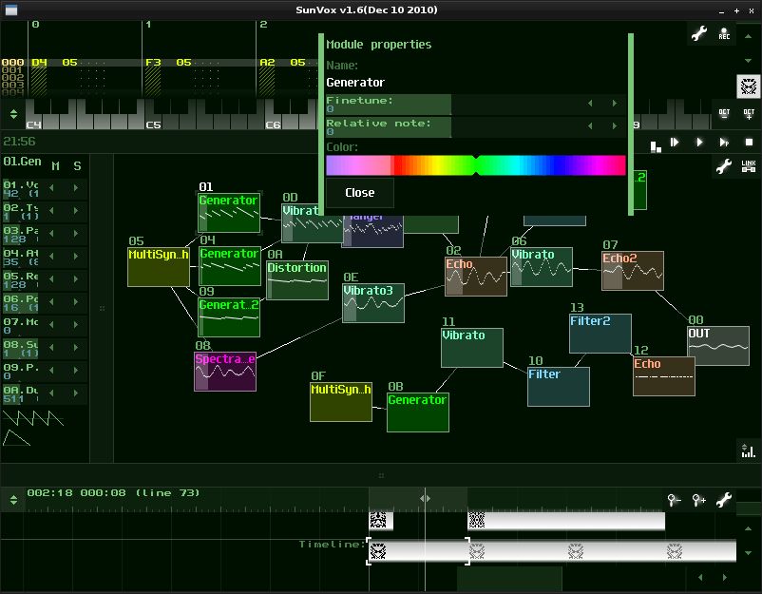
Task: Increase Finetune with its right arrow stepper
Action: pos(616,103)
